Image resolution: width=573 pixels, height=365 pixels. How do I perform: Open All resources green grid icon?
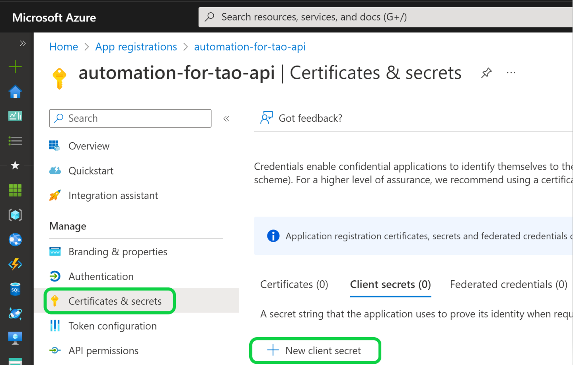[15, 190]
